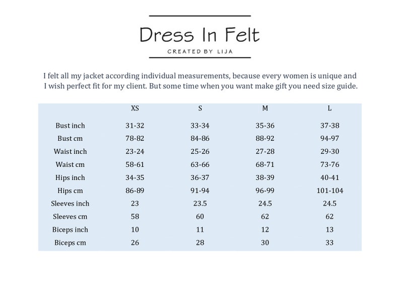Click the Sleeves cm row label
The width and height of the screenshot is (400, 282).
(x=70, y=216)
